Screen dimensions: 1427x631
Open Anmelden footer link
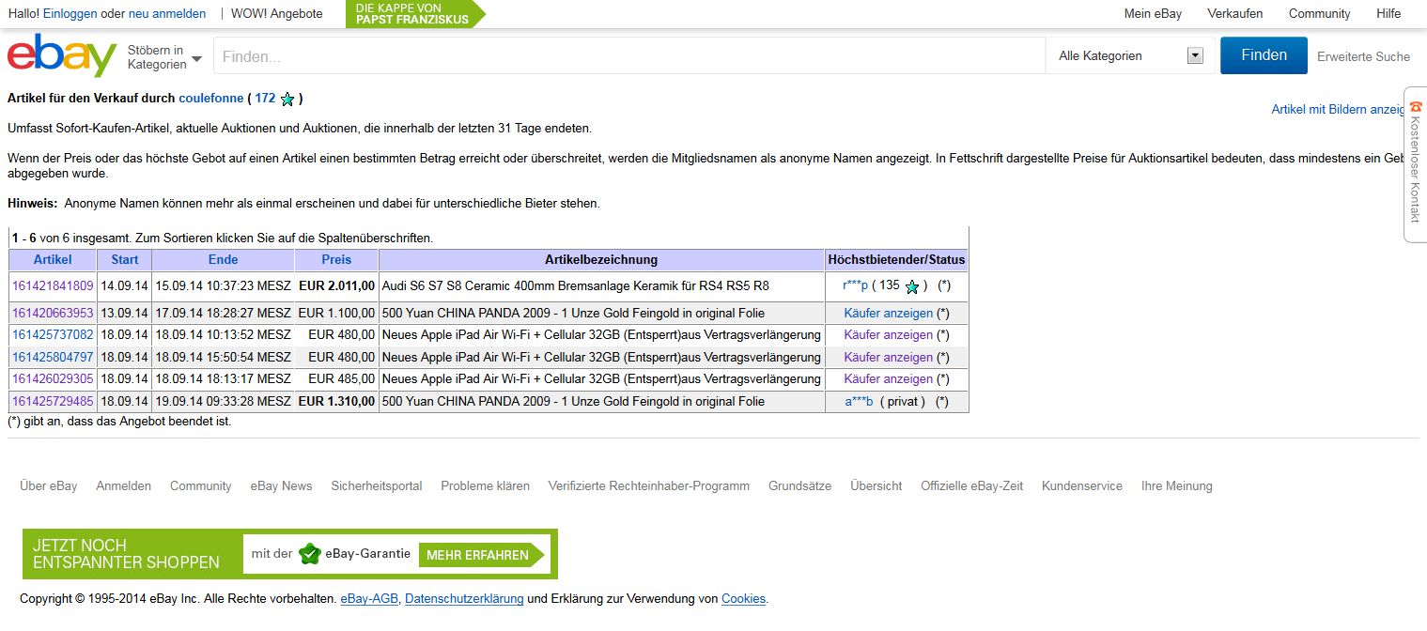[x=123, y=485]
